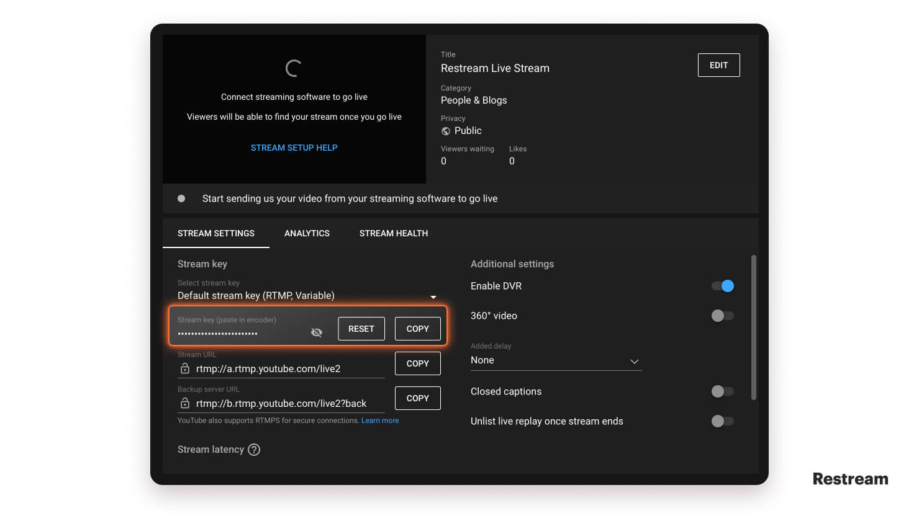
Task: Click the lock icon beside Stream URL
Action: coord(184,368)
